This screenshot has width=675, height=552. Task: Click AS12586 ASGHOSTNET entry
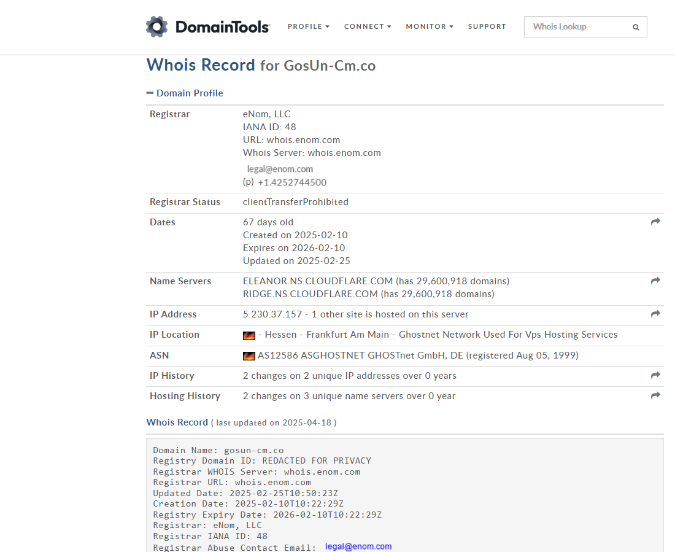point(417,356)
